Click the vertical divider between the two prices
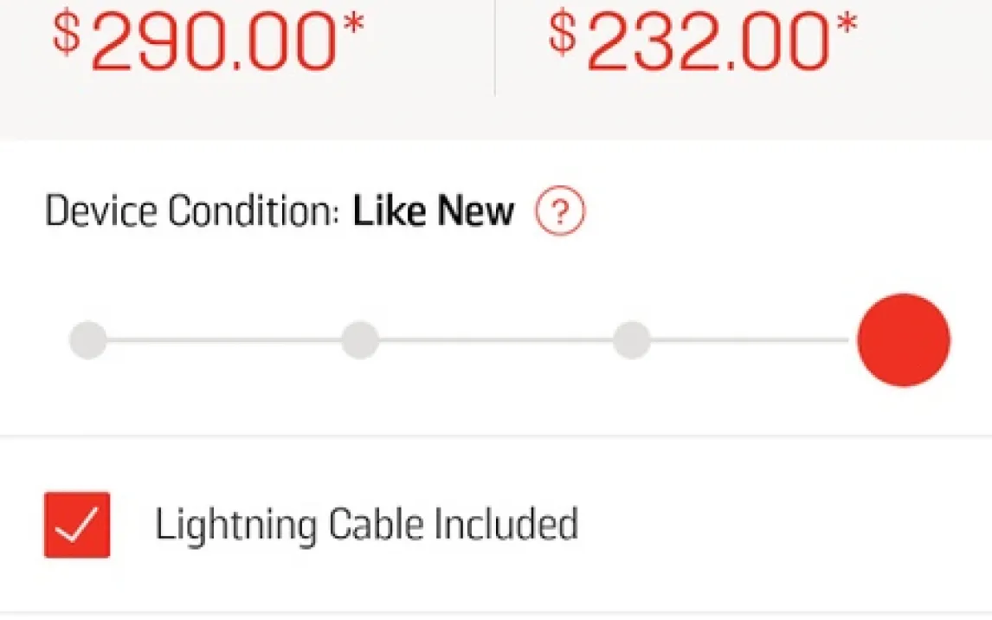 (495, 48)
